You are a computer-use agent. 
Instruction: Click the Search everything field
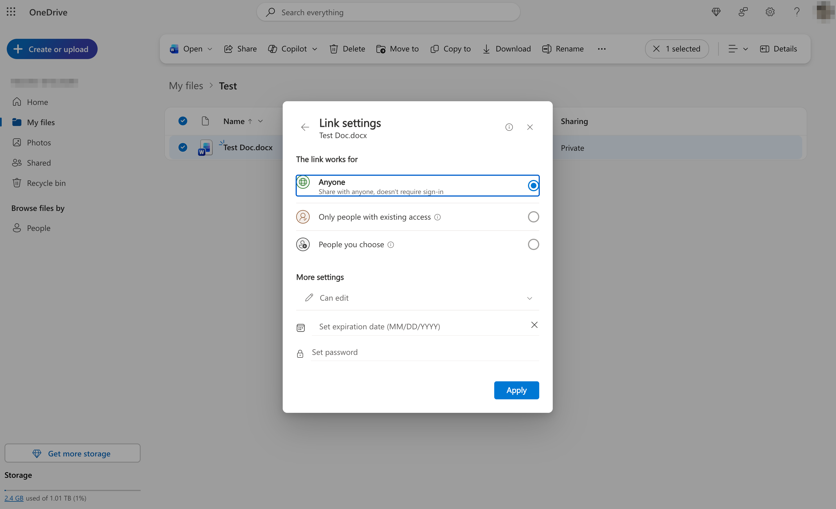point(388,12)
